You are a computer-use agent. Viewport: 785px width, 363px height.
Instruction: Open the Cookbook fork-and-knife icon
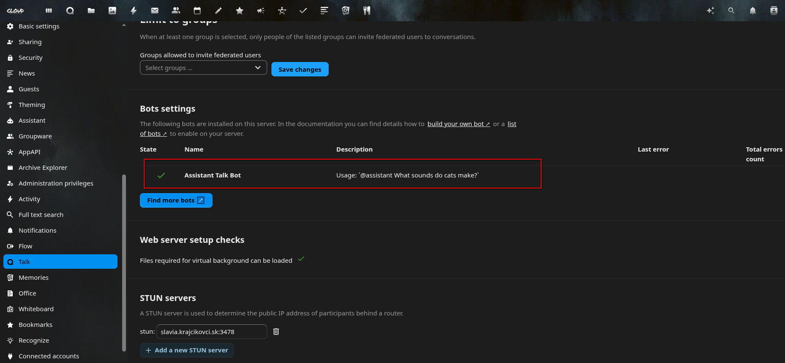point(367,11)
